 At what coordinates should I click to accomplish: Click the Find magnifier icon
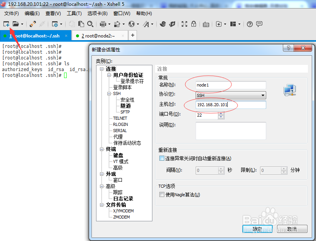(90, 24)
